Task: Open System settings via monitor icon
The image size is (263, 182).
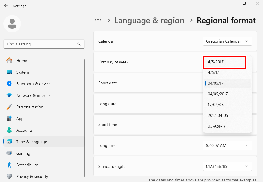Action: coord(9,72)
